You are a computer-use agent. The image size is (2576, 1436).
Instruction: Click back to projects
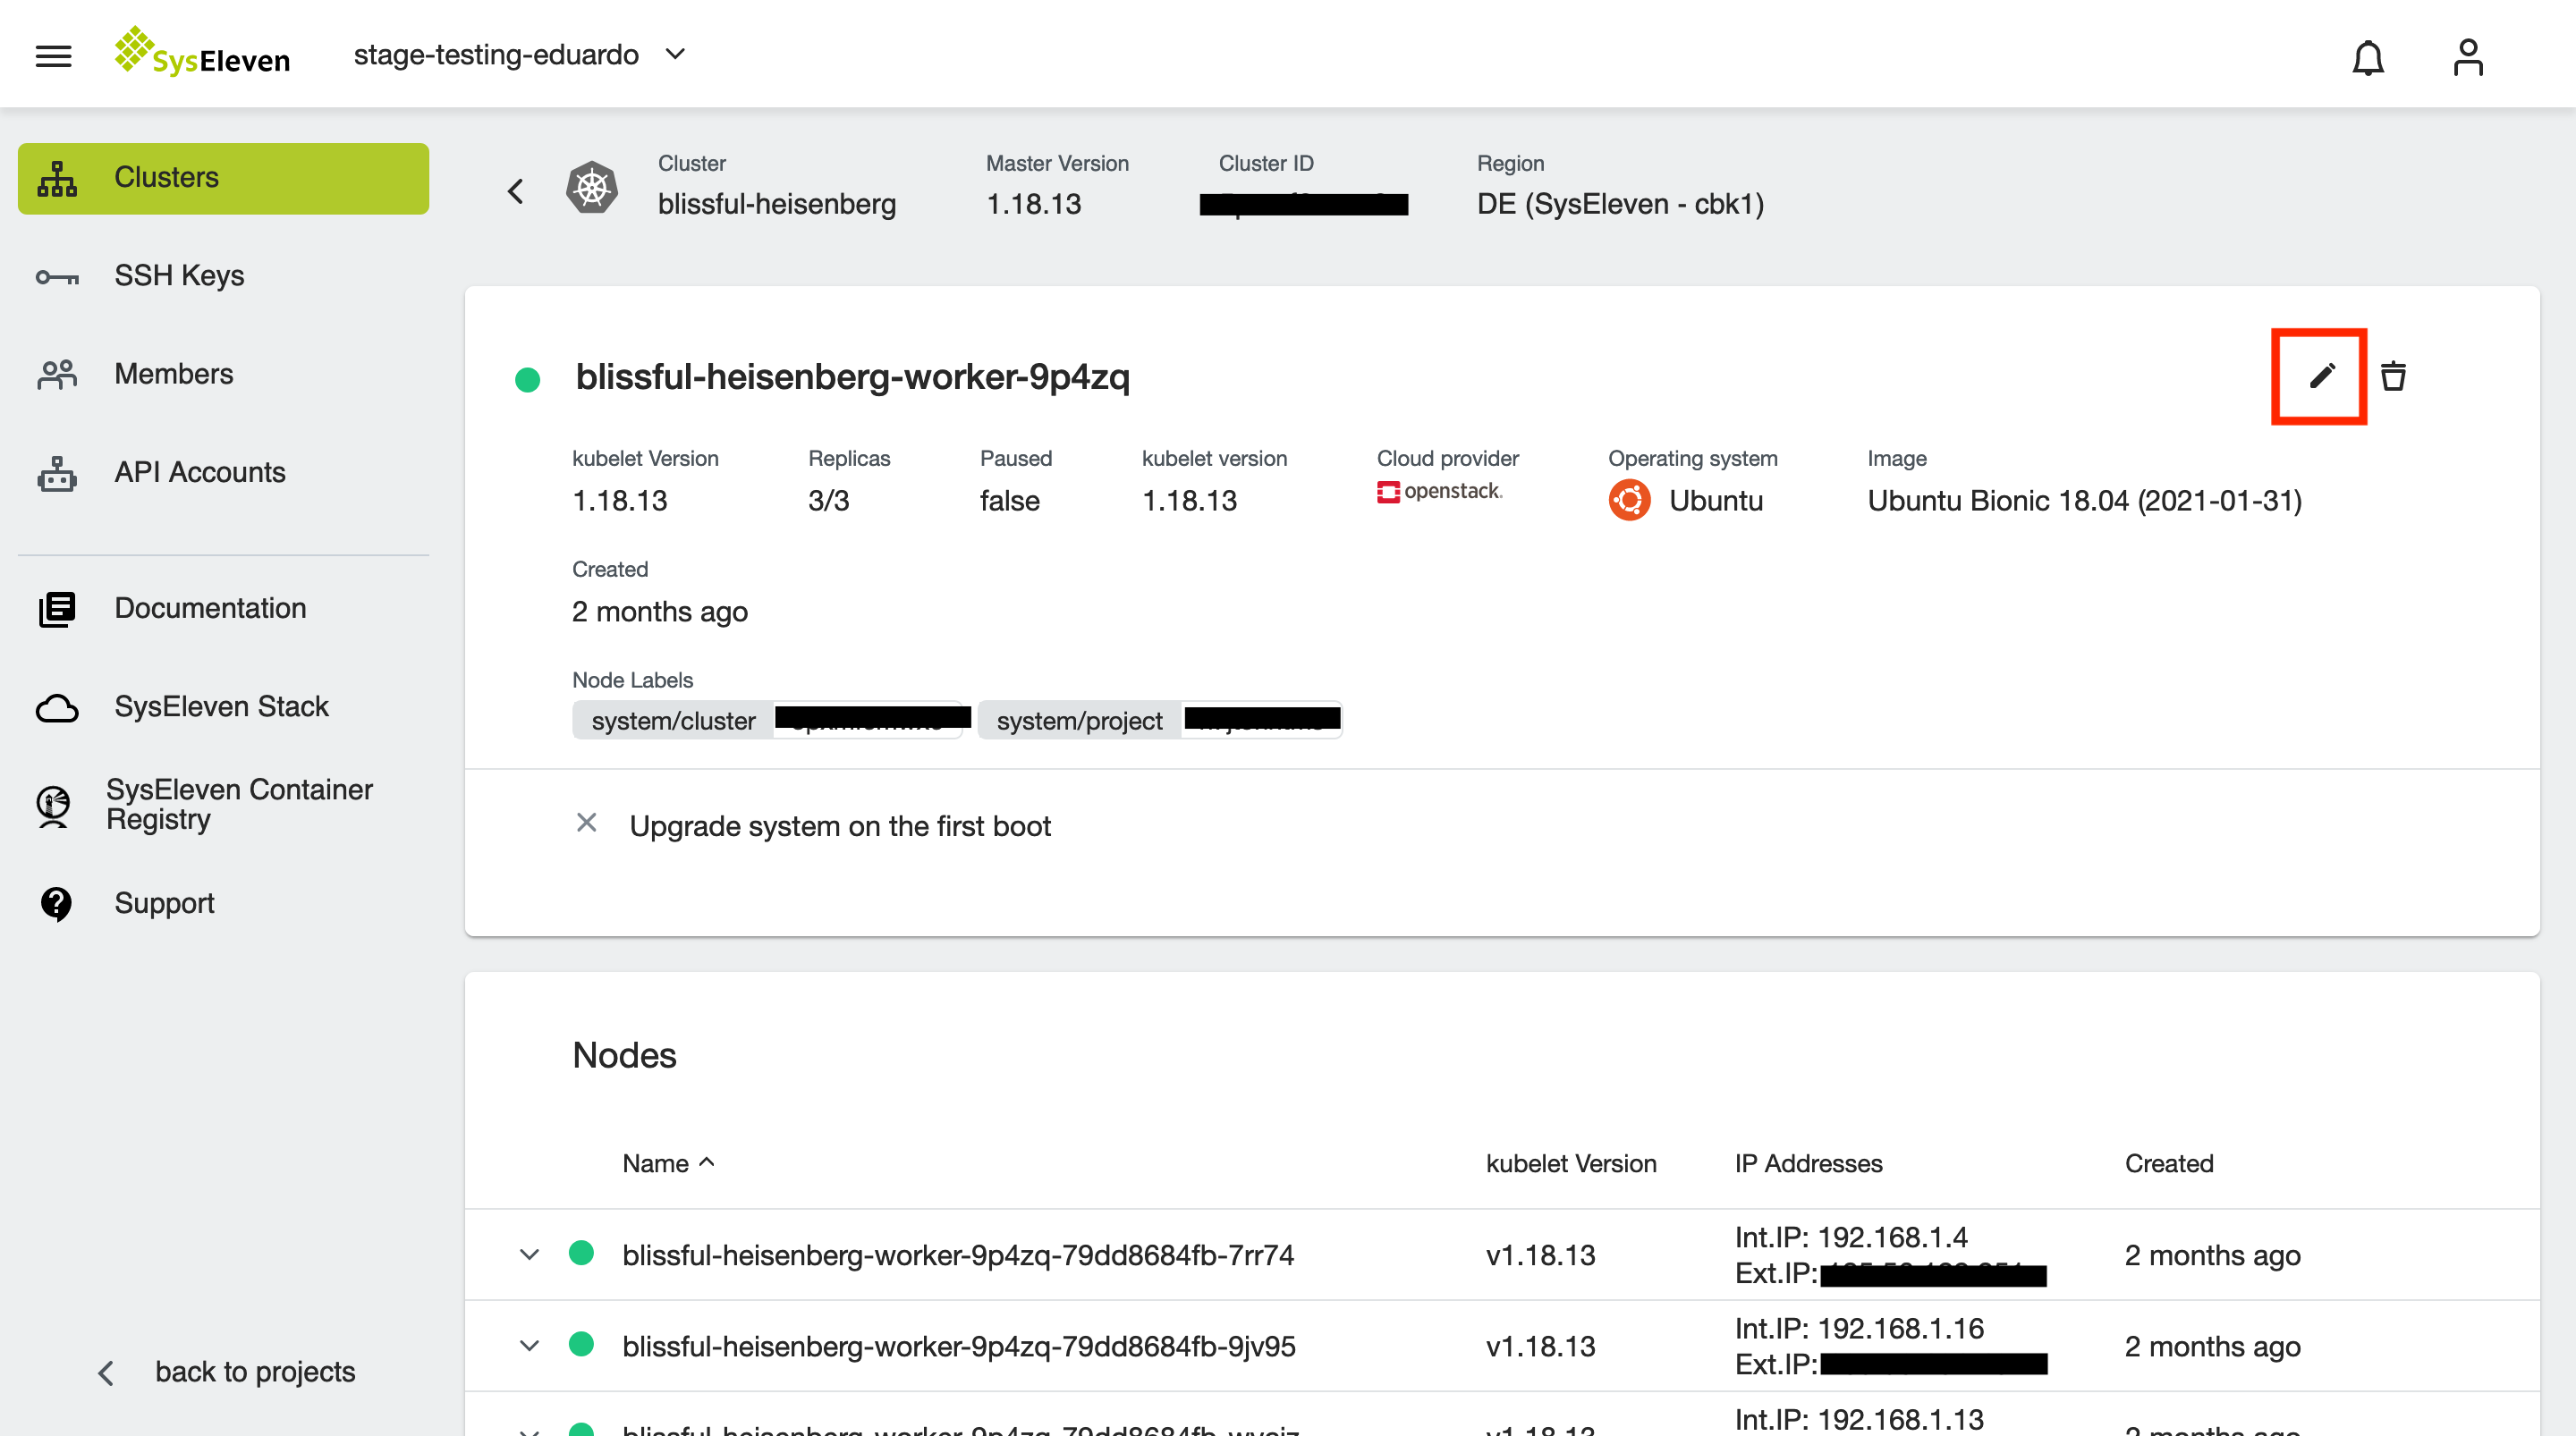tap(226, 1372)
